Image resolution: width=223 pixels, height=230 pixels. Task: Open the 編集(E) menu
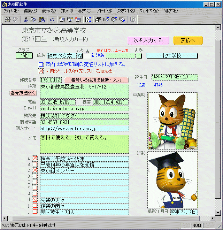(x=30, y=11)
